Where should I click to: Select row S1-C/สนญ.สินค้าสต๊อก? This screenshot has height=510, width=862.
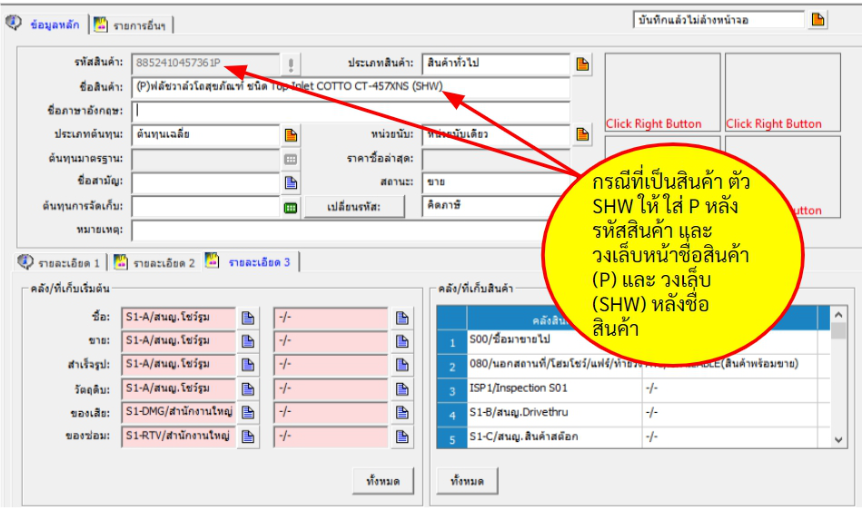633,437
